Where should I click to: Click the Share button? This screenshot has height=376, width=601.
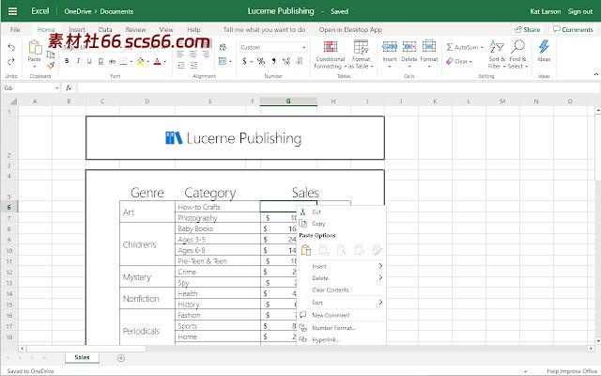click(529, 29)
